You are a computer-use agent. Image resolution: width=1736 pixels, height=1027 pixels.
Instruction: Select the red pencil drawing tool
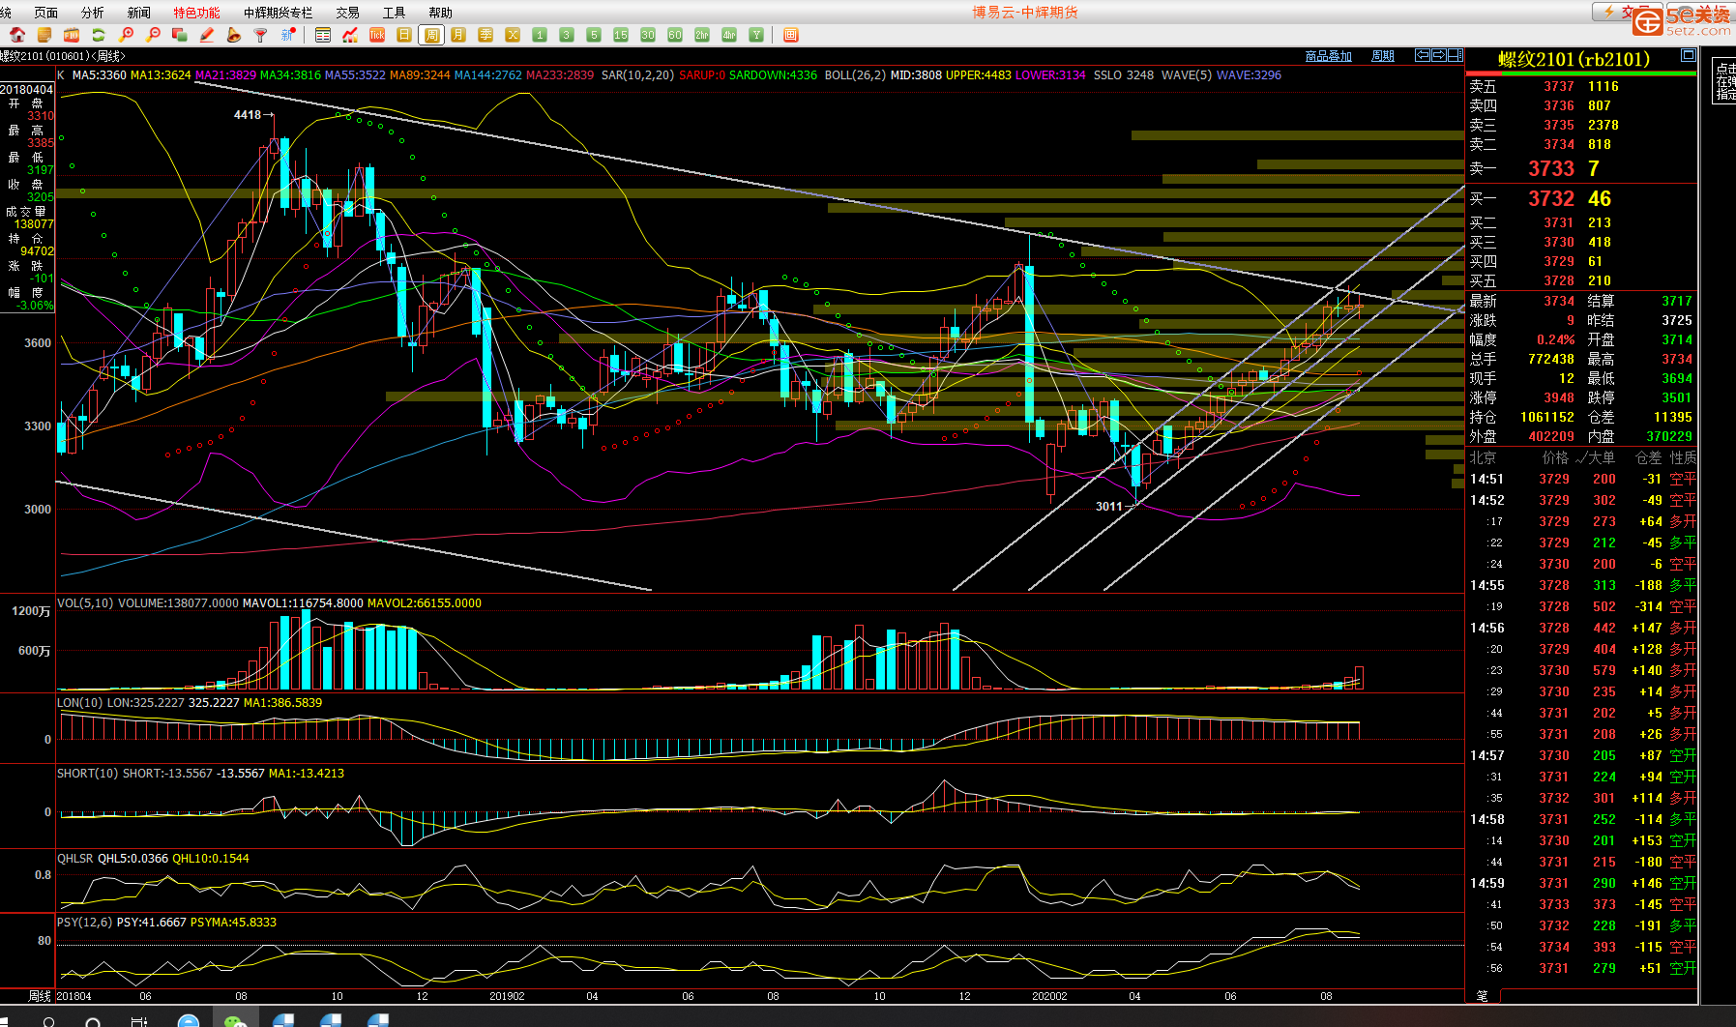pyautogui.click(x=207, y=35)
